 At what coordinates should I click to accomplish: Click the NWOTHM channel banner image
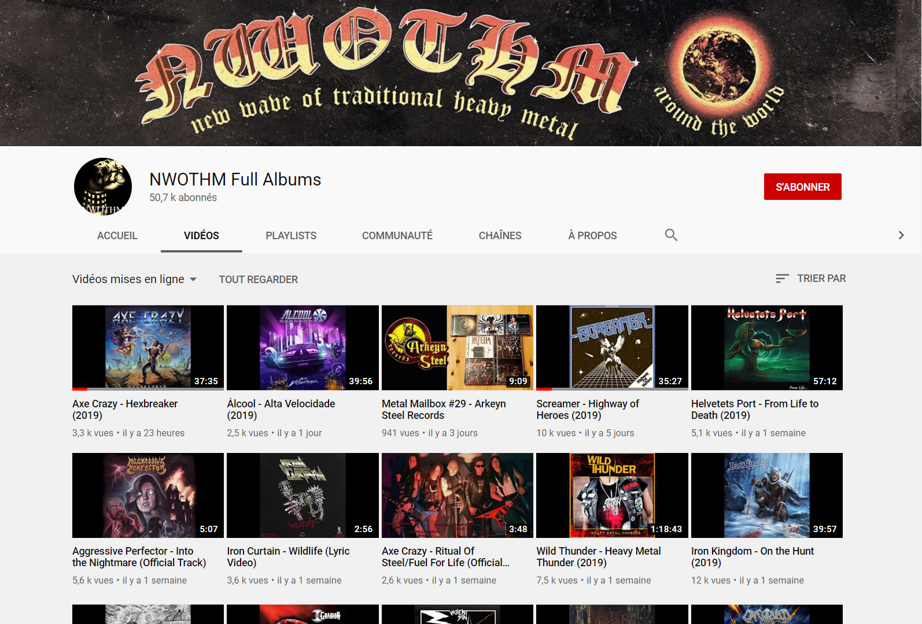(x=461, y=73)
